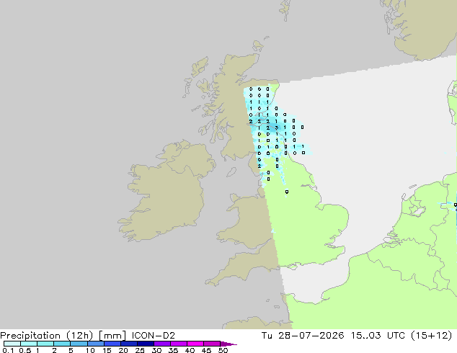
Task: Click the 0.5–1 mm legend color box
Action: point(29,344)
